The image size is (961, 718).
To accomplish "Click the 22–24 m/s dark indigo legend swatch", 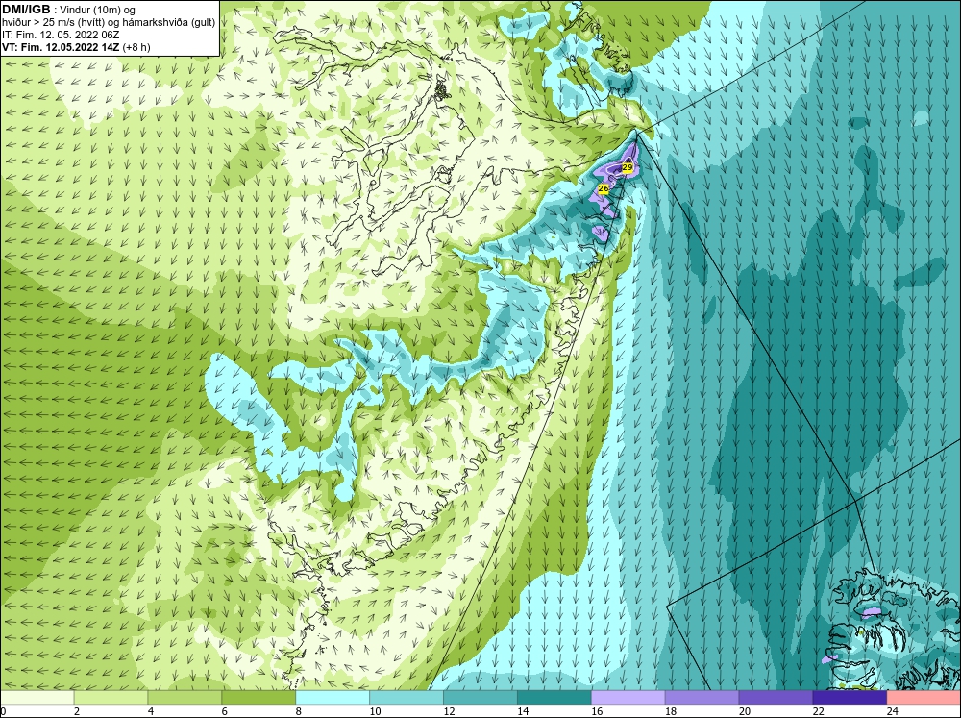I will 850,698.
